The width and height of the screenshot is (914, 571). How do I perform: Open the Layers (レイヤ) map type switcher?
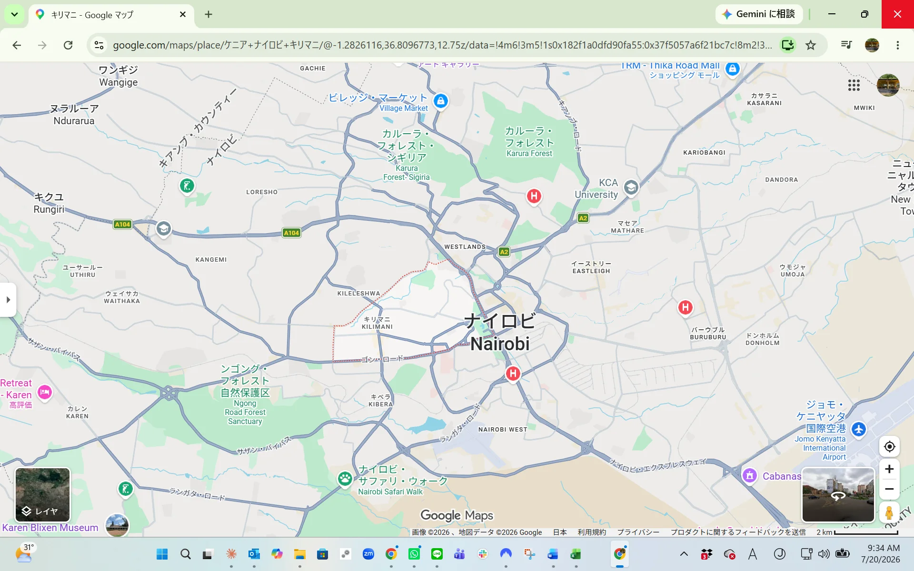(42, 495)
